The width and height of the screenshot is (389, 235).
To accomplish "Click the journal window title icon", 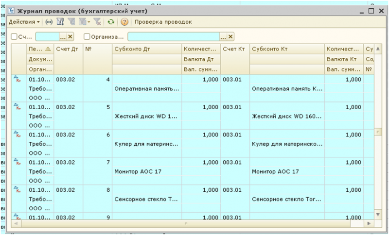I will pos(11,11).
